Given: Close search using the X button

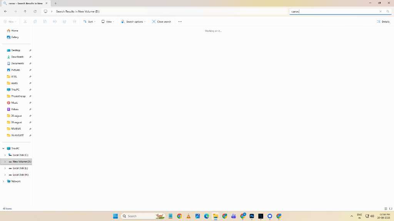Looking at the screenshot, I should pyautogui.click(x=161, y=22).
